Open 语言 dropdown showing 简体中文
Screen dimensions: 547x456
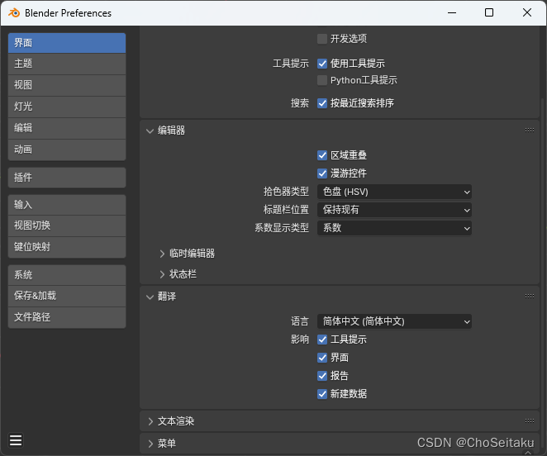click(394, 321)
